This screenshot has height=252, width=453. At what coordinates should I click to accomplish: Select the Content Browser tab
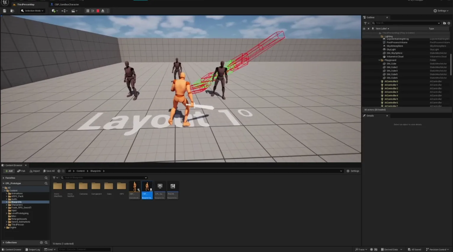14,165
